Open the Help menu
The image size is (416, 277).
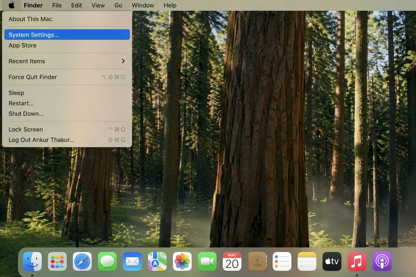click(170, 5)
